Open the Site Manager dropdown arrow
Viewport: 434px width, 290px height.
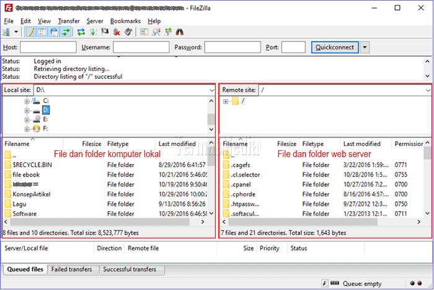coord(16,32)
